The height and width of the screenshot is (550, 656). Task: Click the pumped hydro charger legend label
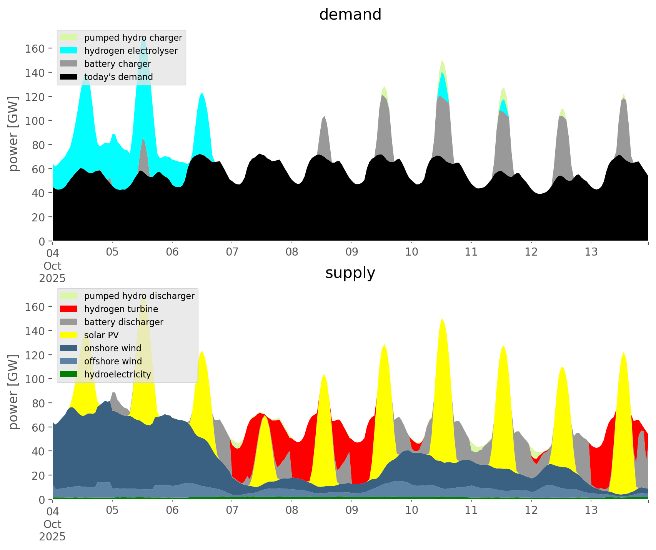pyautogui.click(x=133, y=38)
